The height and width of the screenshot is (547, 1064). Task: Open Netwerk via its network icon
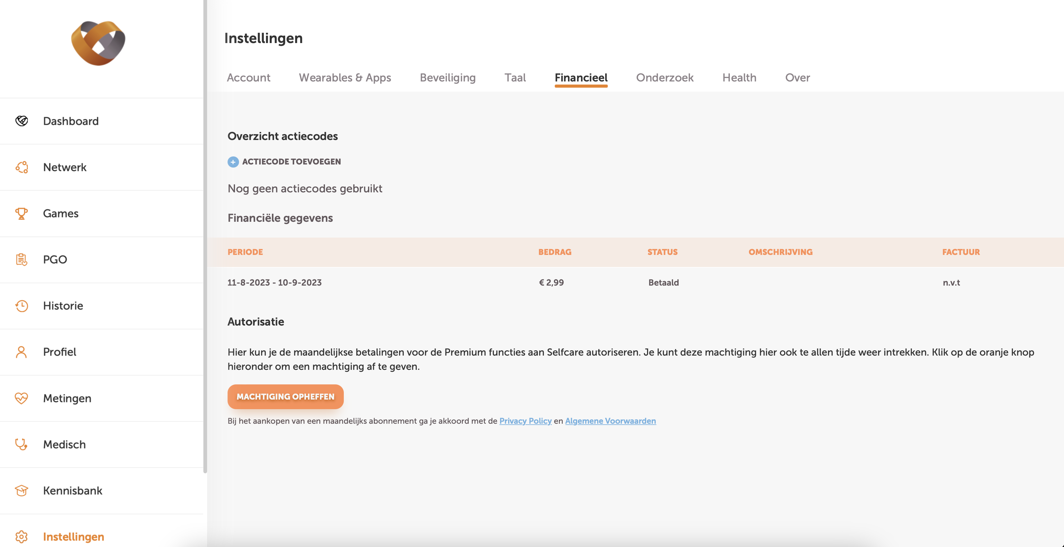[x=21, y=167]
